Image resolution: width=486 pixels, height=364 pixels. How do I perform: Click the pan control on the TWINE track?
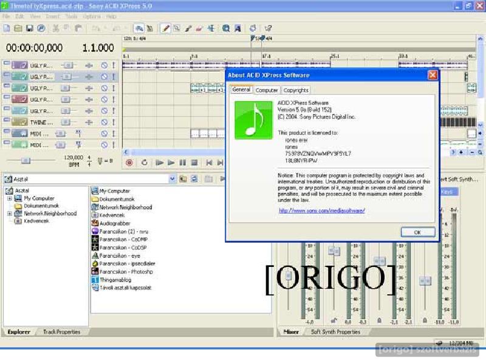tap(89, 123)
